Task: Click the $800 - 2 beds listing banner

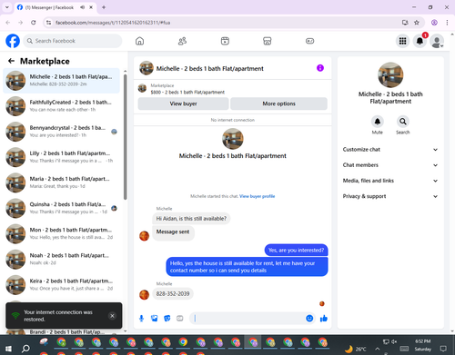Action: coord(232,89)
